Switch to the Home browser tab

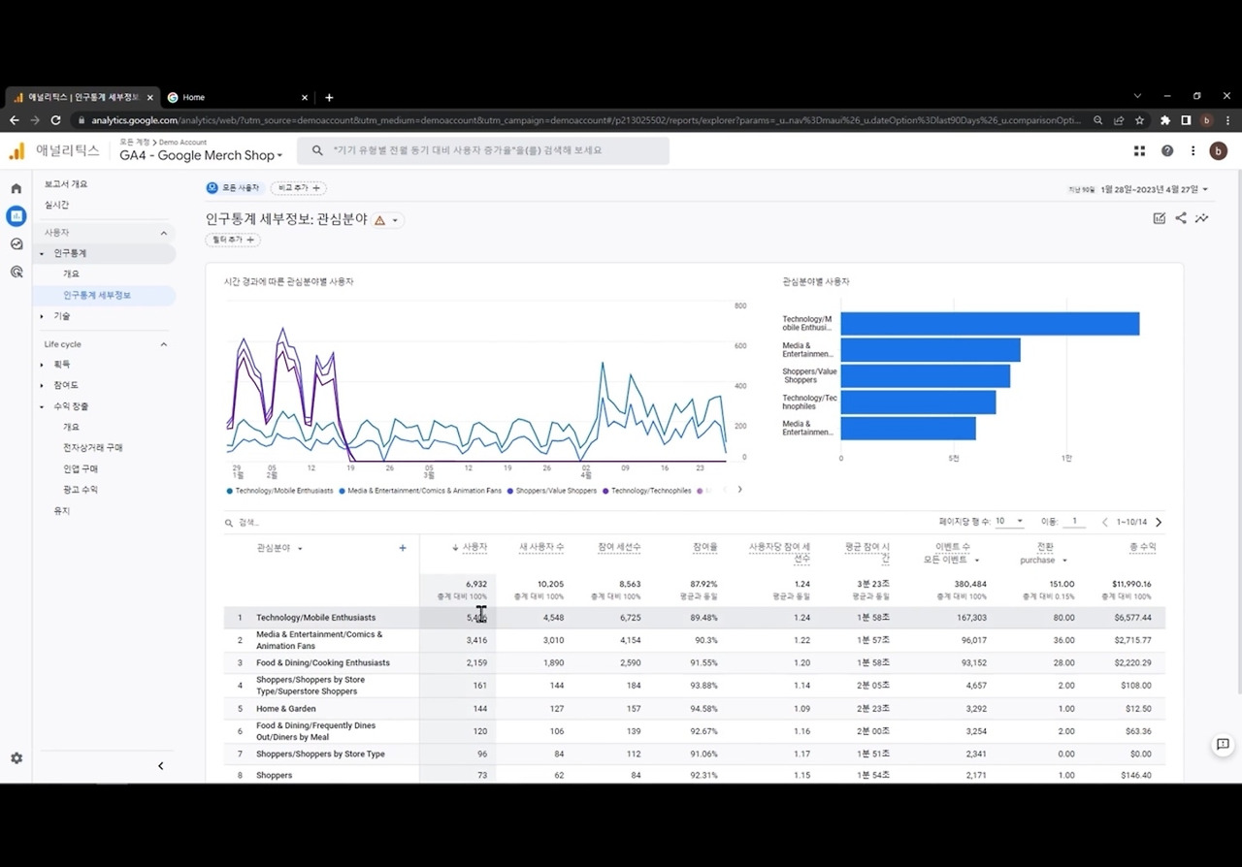tap(238, 97)
